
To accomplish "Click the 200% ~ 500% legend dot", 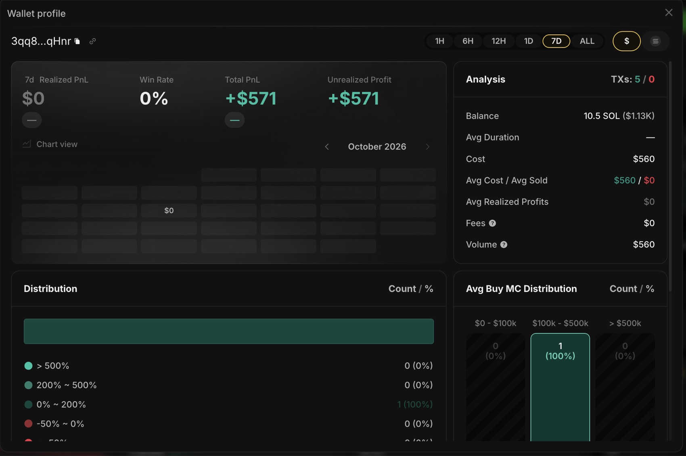I will 28,385.
